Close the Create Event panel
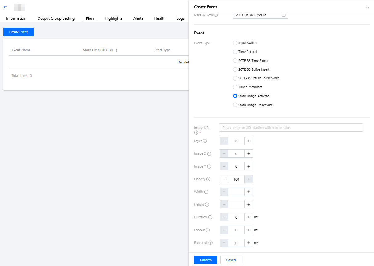 (x=368, y=7)
